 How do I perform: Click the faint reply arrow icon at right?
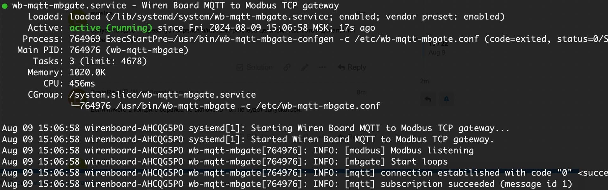pyautogui.click(x=428, y=99)
